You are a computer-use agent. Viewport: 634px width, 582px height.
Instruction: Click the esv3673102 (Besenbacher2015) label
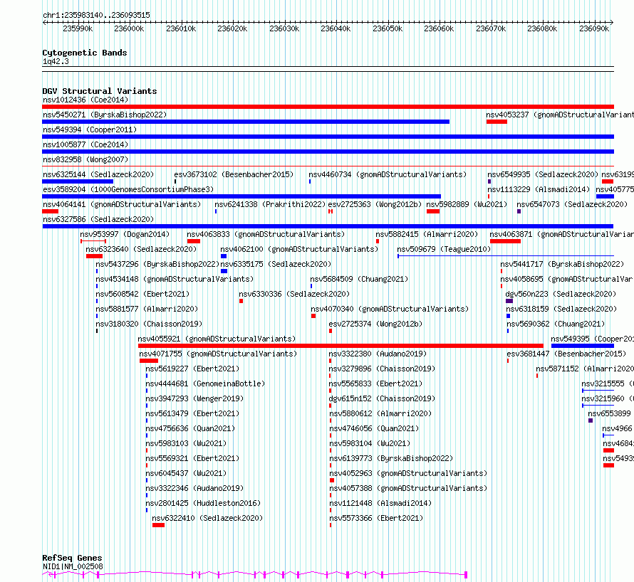click(234, 174)
